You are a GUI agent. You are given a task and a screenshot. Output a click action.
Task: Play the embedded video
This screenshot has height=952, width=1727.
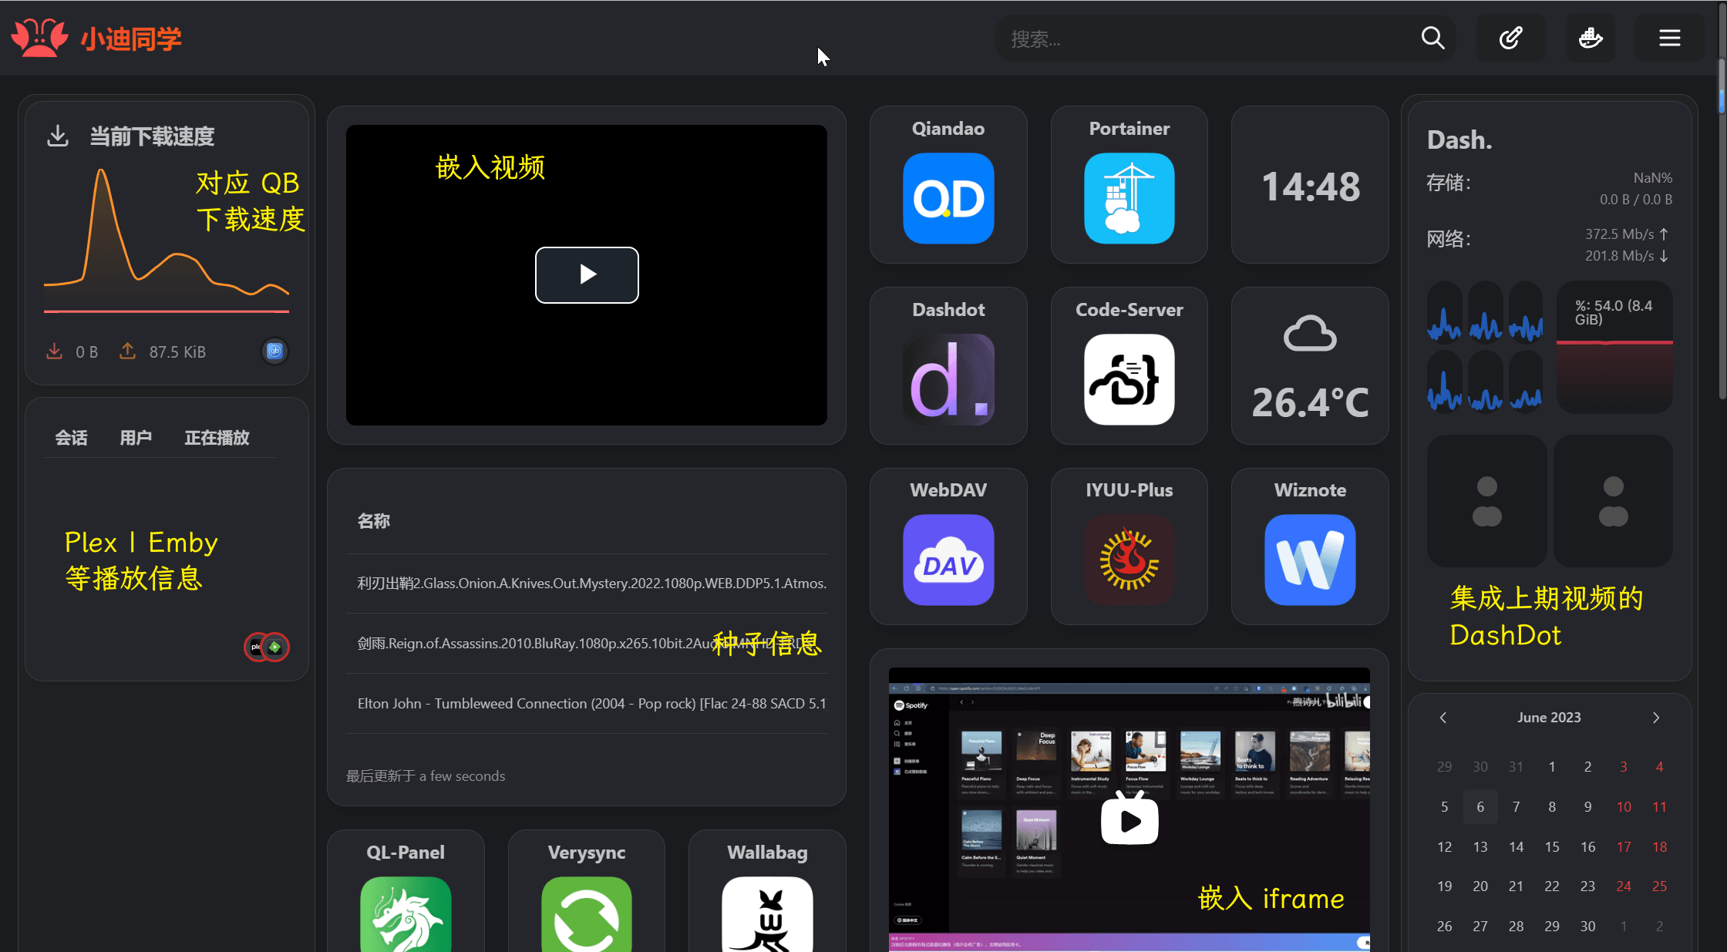[587, 274]
